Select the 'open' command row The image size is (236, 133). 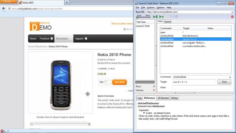(x=195, y=32)
